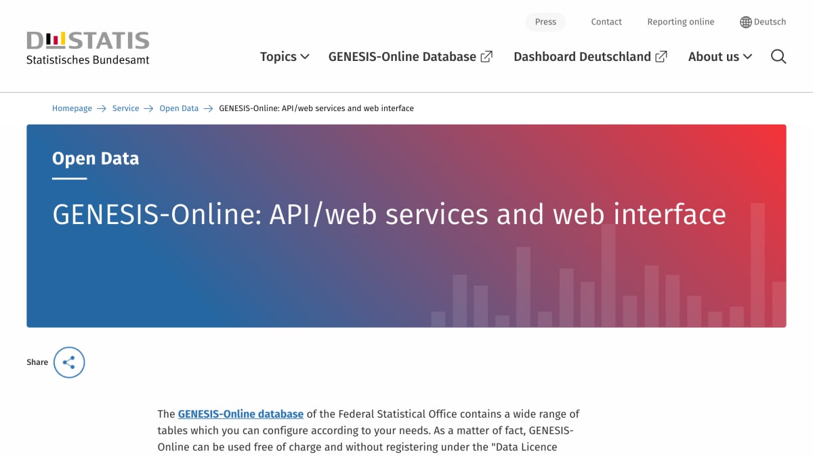Go to Open Data breadcrumb

[179, 108]
